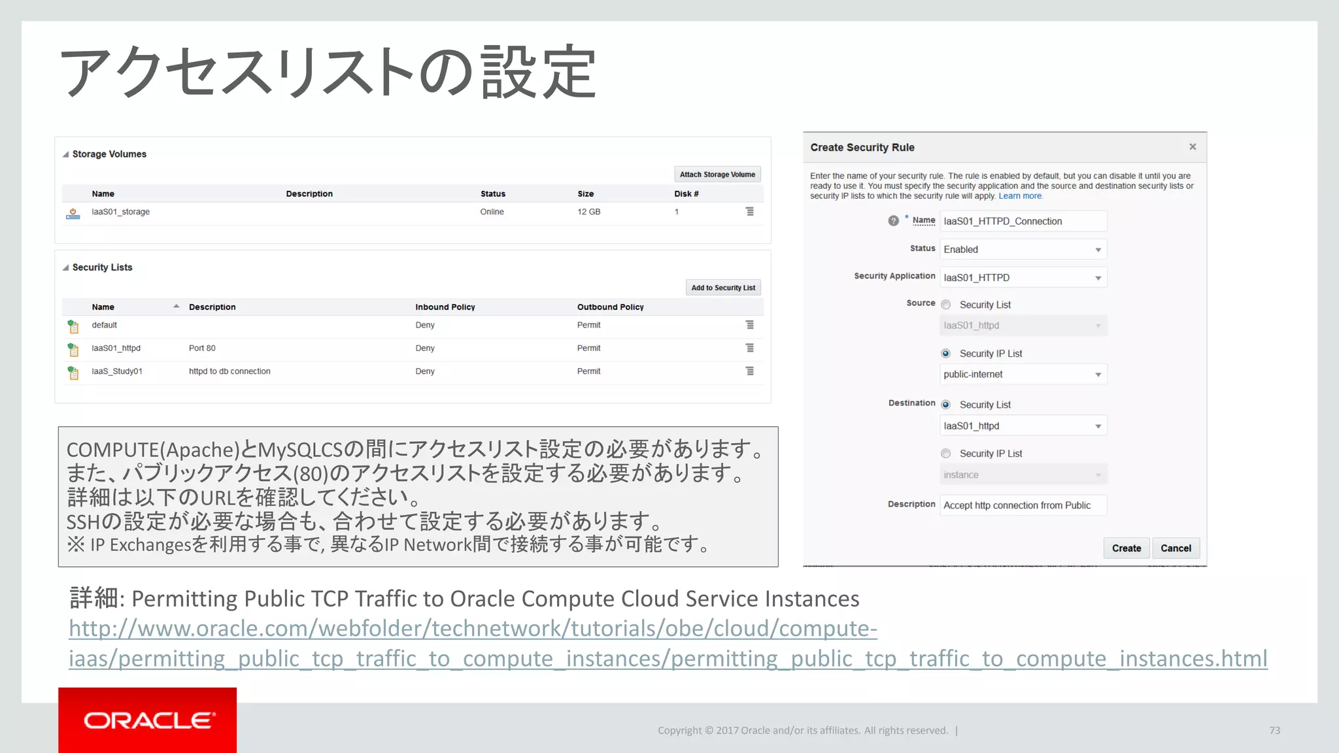Click the Description field Accept http connection

pyautogui.click(x=1024, y=505)
